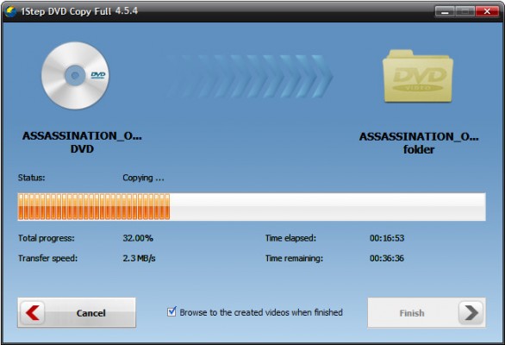Viewport: 505px width, 345px height.
Task: Click the 1Step DVD Copy app icon in title bar
Action: click(10, 11)
